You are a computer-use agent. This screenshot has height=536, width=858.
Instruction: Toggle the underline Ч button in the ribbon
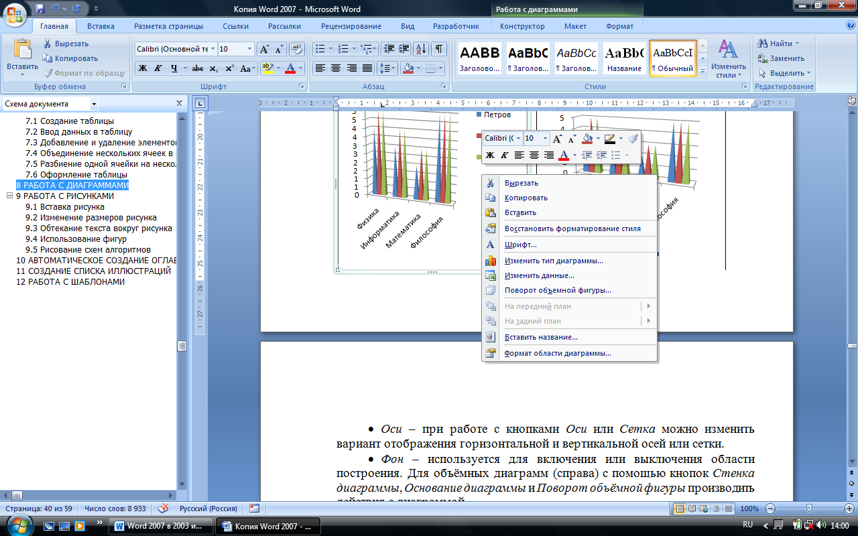tap(174, 68)
